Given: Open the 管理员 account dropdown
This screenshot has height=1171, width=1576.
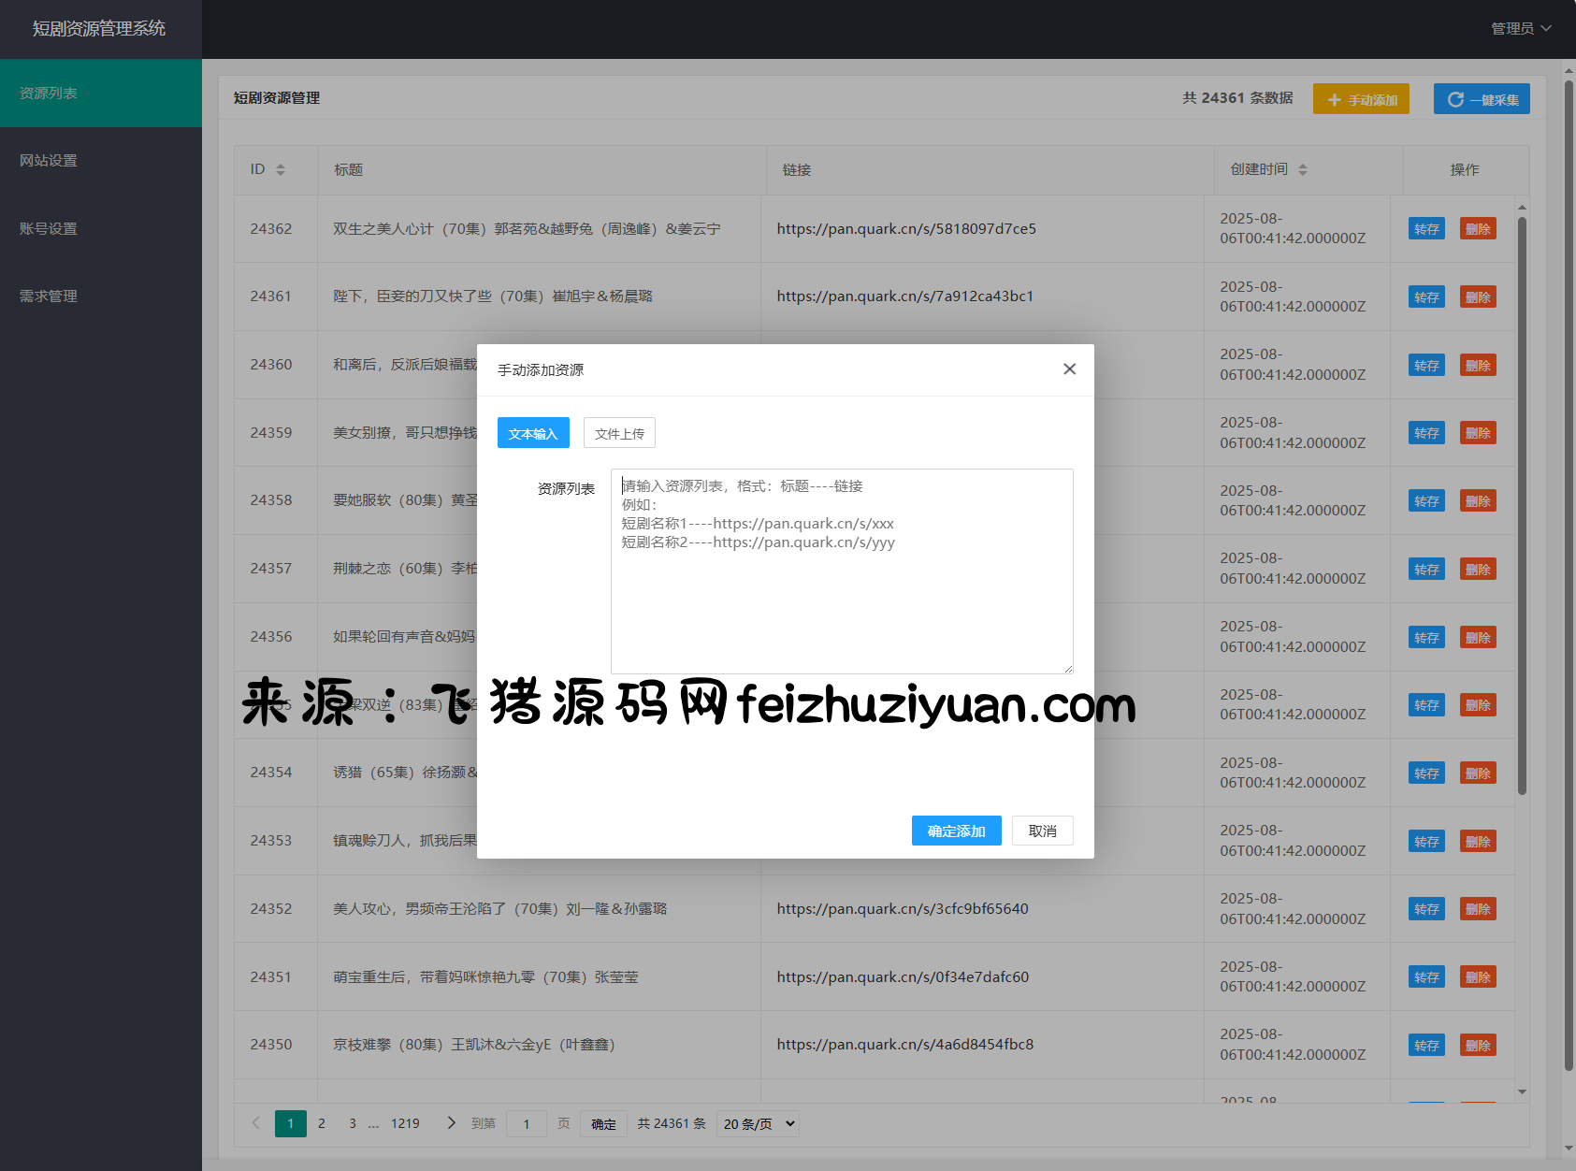Looking at the screenshot, I should coord(1520,29).
